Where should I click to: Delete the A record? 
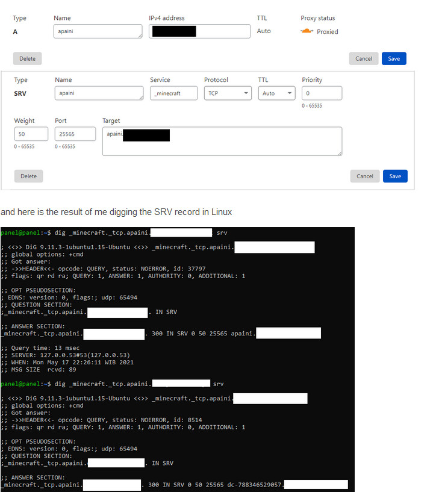(27, 58)
